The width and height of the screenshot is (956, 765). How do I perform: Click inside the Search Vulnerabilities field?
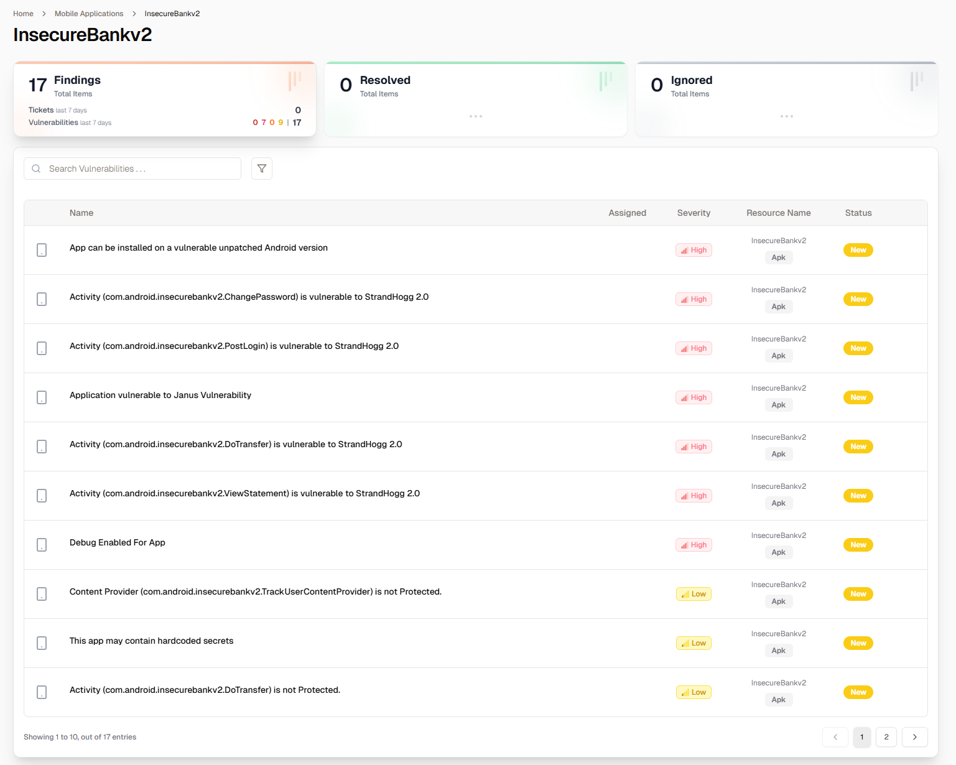click(132, 168)
